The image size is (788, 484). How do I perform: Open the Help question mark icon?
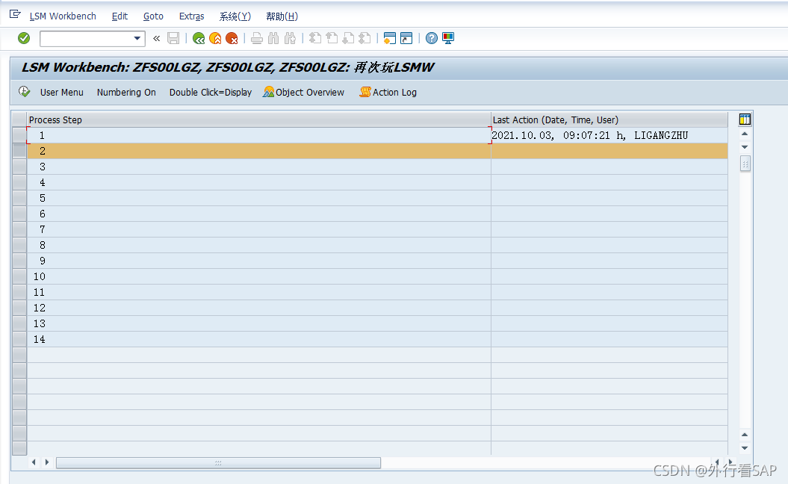pyautogui.click(x=431, y=38)
